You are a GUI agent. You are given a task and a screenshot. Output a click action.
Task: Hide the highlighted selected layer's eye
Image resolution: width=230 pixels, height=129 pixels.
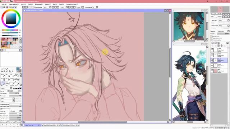(212, 59)
